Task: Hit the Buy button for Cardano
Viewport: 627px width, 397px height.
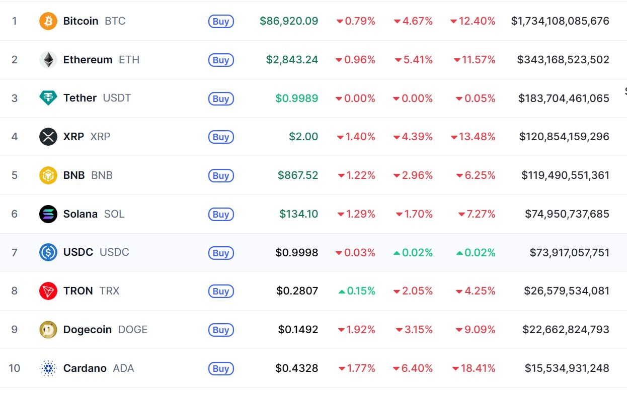Action: point(221,369)
